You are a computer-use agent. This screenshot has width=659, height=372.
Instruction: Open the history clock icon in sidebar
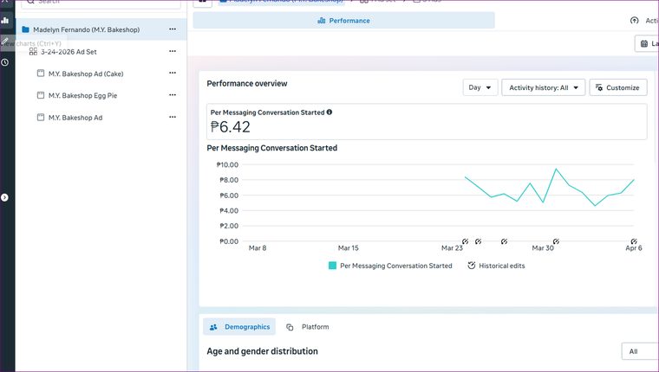click(x=5, y=62)
